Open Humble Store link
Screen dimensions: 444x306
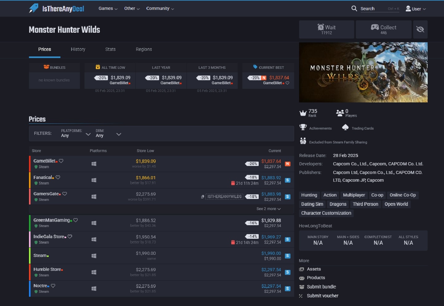(47, 269)
